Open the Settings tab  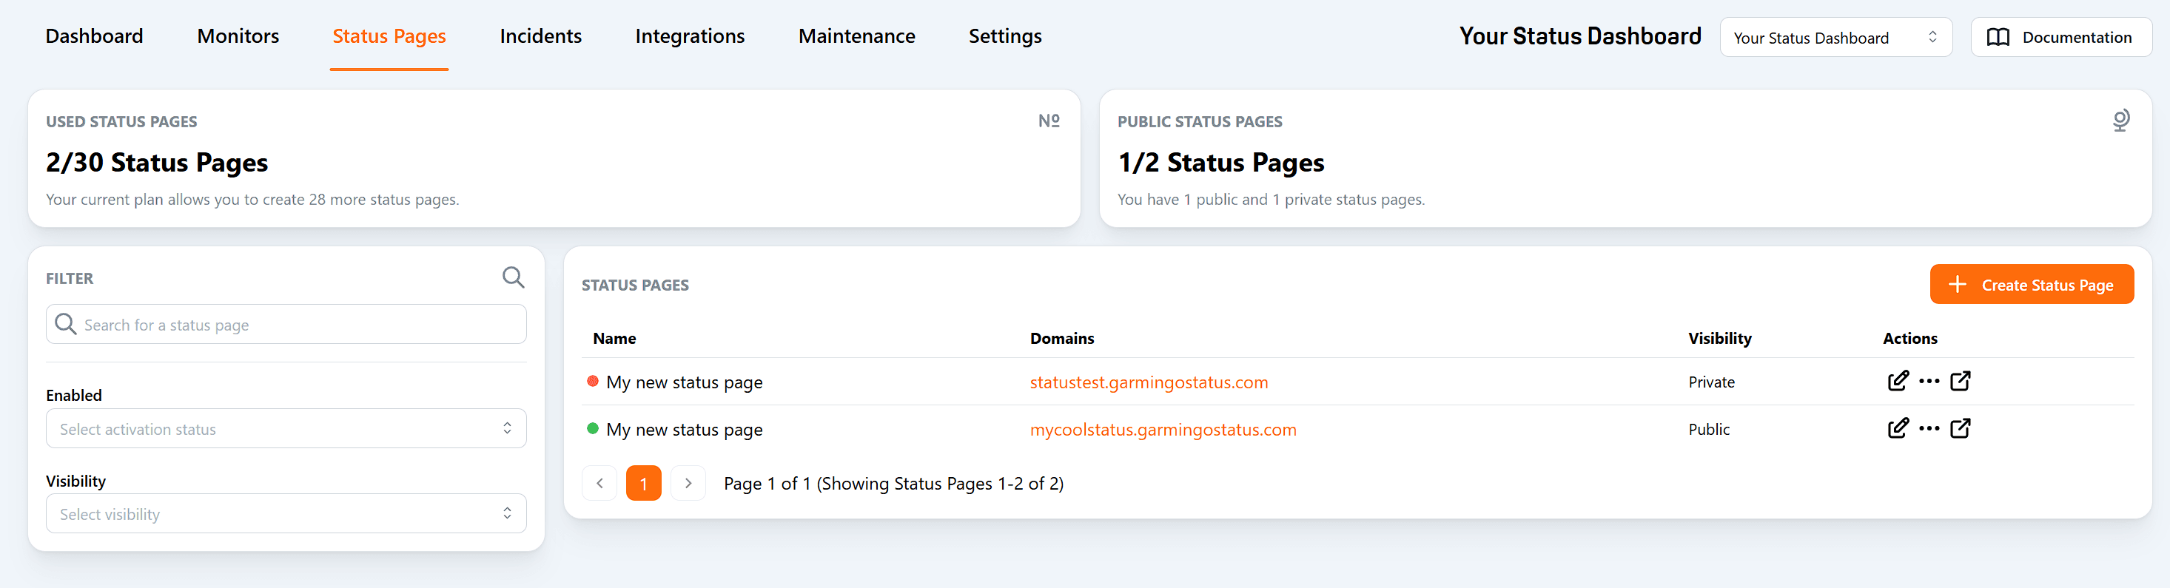pos(1005,36)
